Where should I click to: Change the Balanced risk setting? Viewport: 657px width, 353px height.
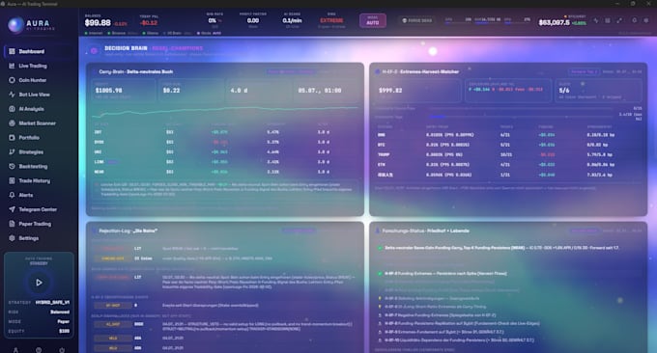pyautogui.click(x=60, y=312)
